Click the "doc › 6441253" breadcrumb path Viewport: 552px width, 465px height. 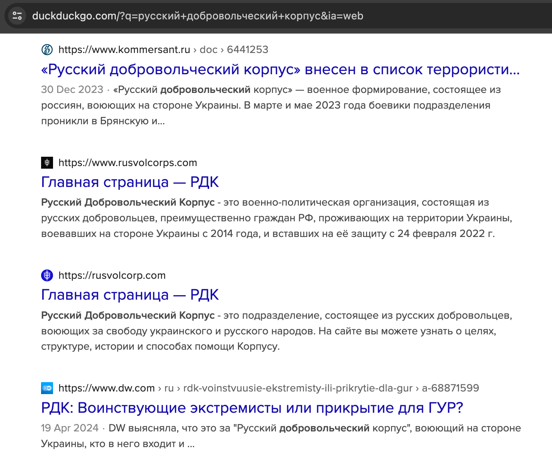(x=234, y=50)
